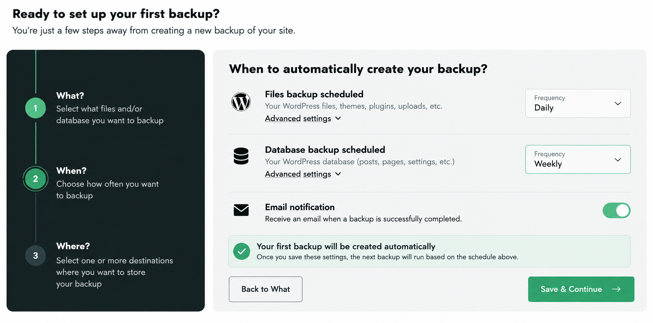Click Save & Continue button
Image resolution: width=653 pixels, height=323 pixels.
pos(581,289)
